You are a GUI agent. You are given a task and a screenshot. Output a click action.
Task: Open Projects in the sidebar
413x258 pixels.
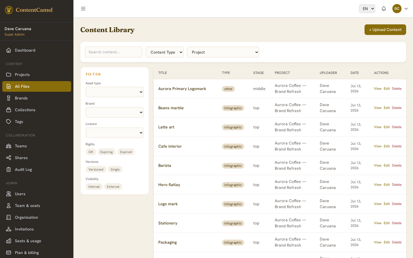tap(37, 75)
